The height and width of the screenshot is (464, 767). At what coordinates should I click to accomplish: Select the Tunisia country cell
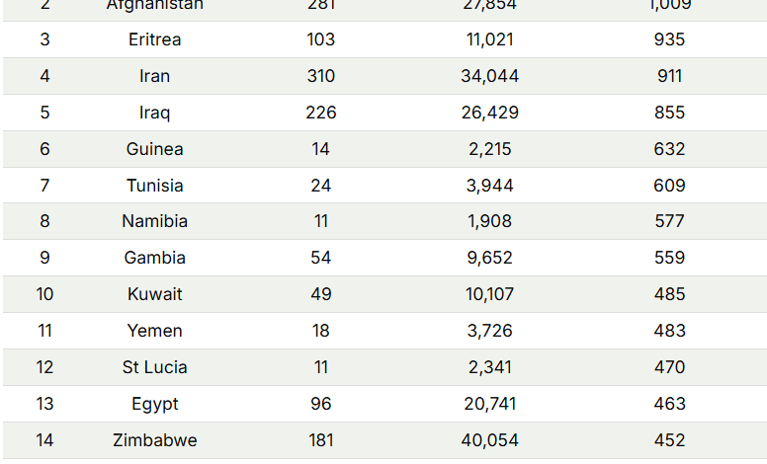coord(154,186)
